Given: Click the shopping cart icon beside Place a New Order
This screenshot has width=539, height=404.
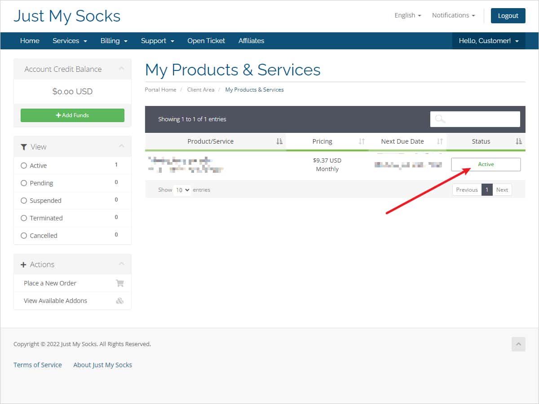Looking at the screenshot, I should click(x=119, y=283).
